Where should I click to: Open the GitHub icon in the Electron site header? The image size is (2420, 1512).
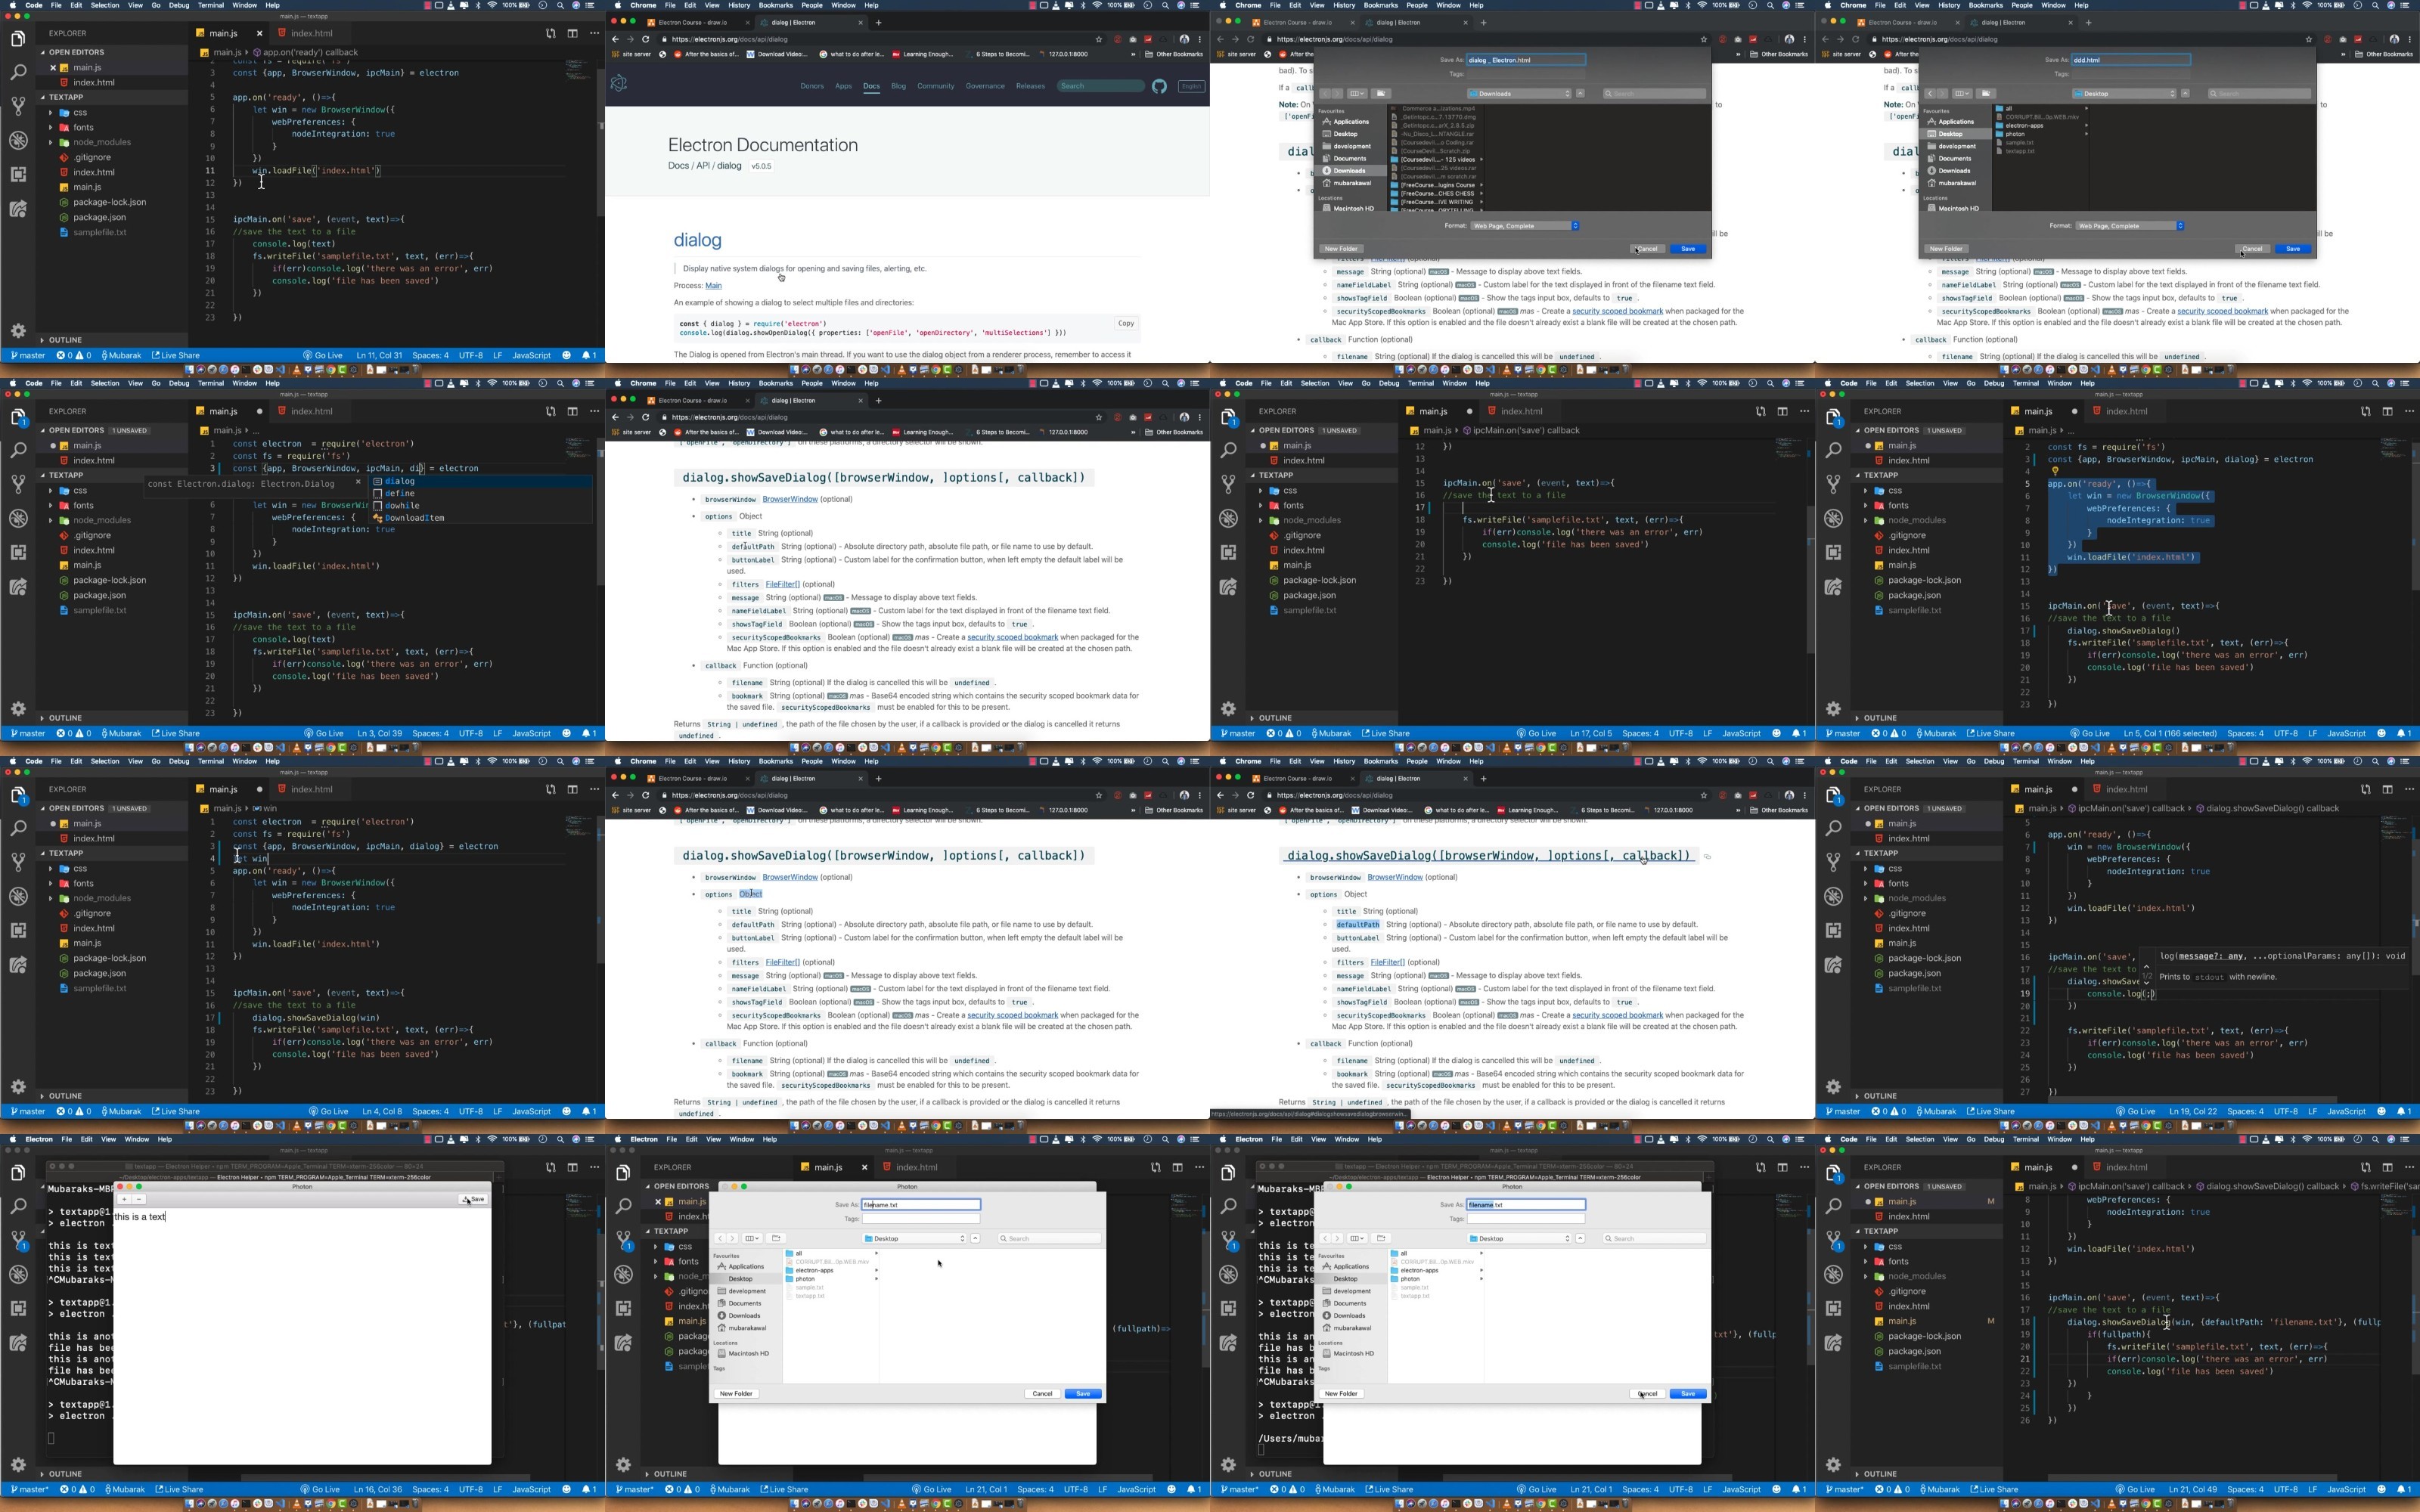[x=1159, y=87]
